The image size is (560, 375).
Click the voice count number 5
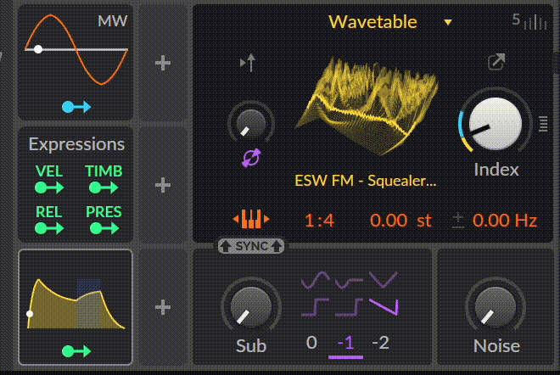[516, 20]
